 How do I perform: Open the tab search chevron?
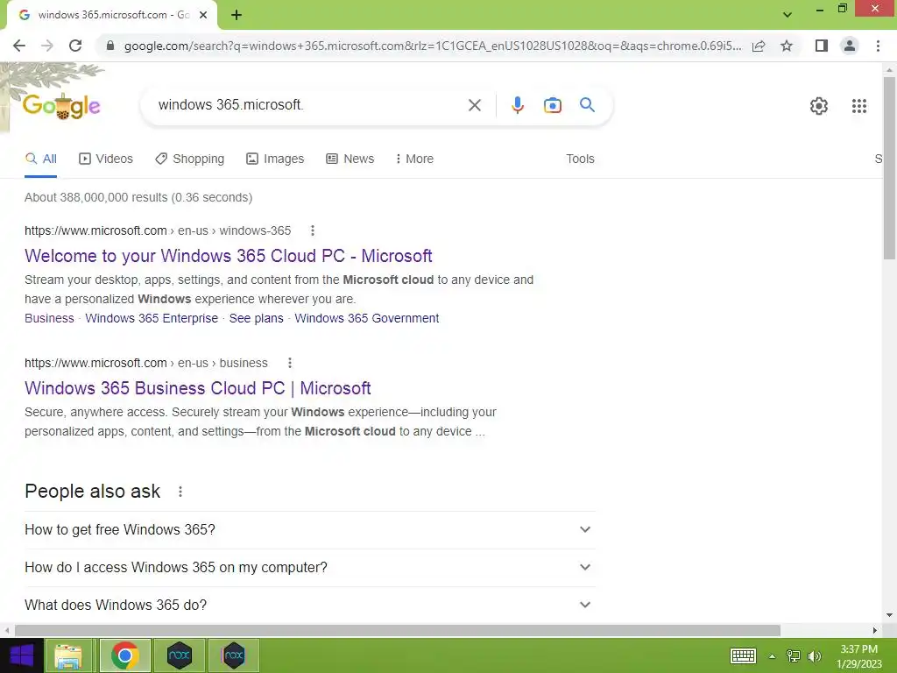pyautogui.click(x=788, y=15)
